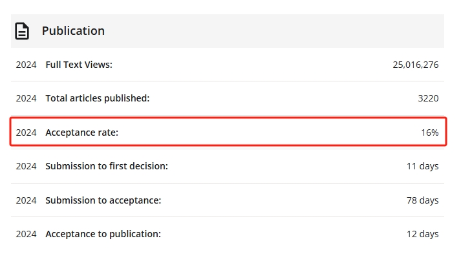
Task: Select the 11 days value
Action: tap(422, 166)
